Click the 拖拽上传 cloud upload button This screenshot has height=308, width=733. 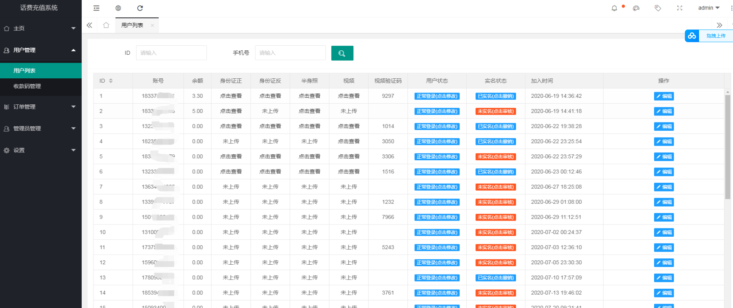[x=709, y=36]
